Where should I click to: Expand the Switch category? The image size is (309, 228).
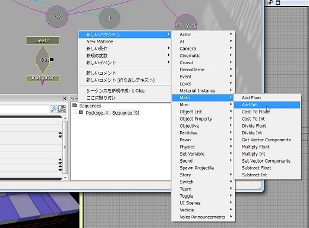pyautogui.click(x=203, y=182)
